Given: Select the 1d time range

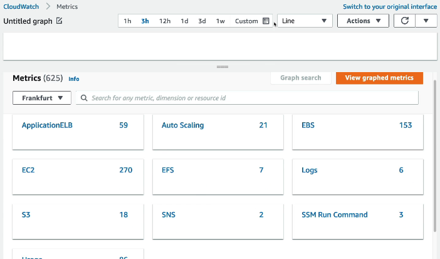Looking at the screenshot, I should [x=184, y=21].
